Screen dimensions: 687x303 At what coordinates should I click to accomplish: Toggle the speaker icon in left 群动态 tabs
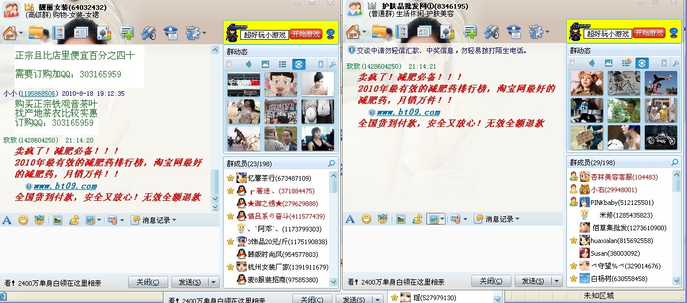pos(248,65)
